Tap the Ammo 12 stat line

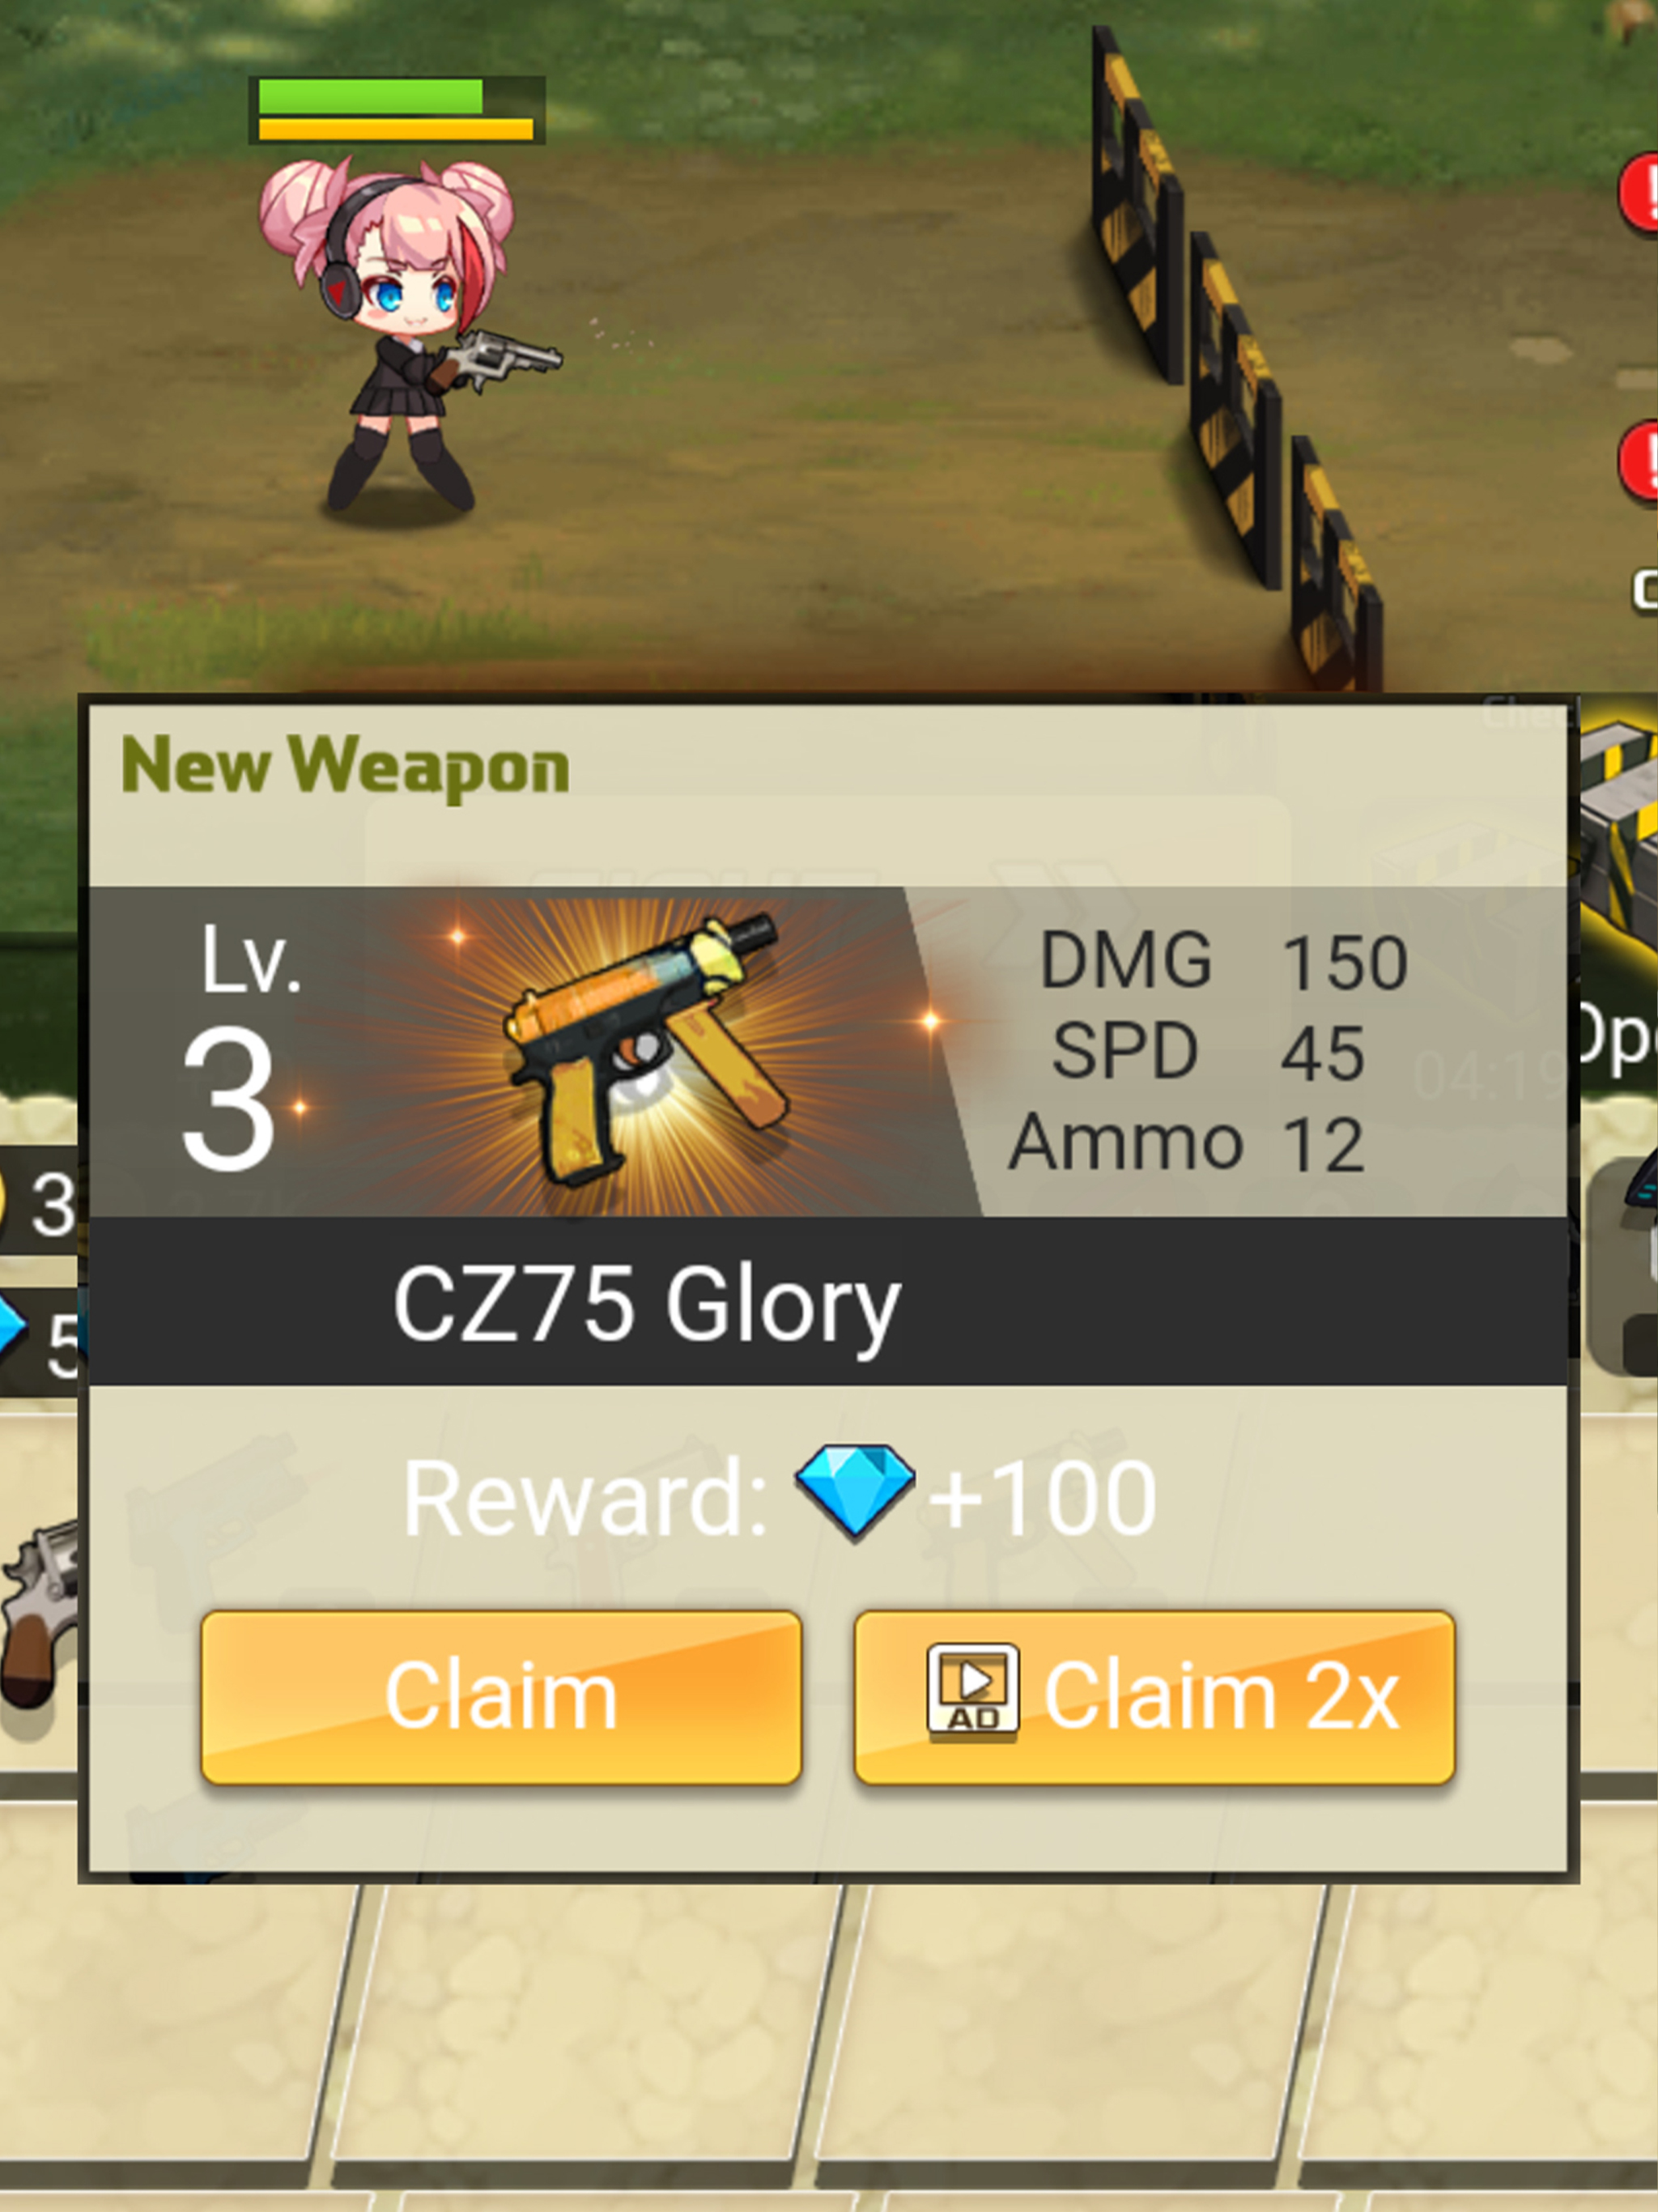pyautogui.click(x=1186, y=1143)
